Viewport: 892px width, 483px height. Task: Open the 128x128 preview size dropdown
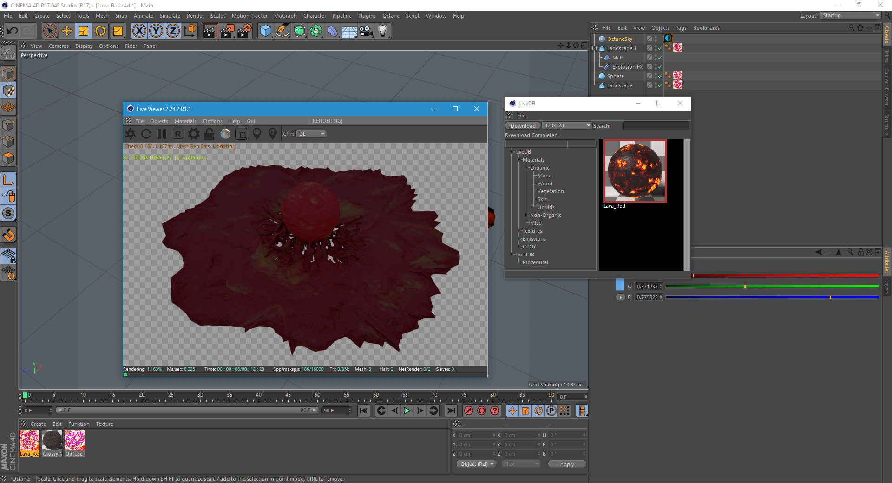(x=566, y=126)
